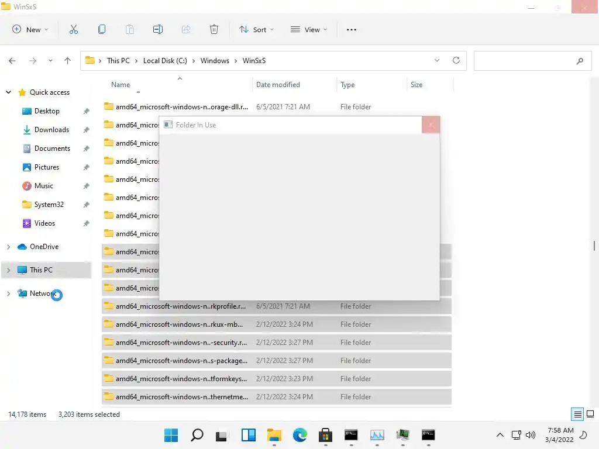Select folder ending rkux-mb...

click(277, 324)
